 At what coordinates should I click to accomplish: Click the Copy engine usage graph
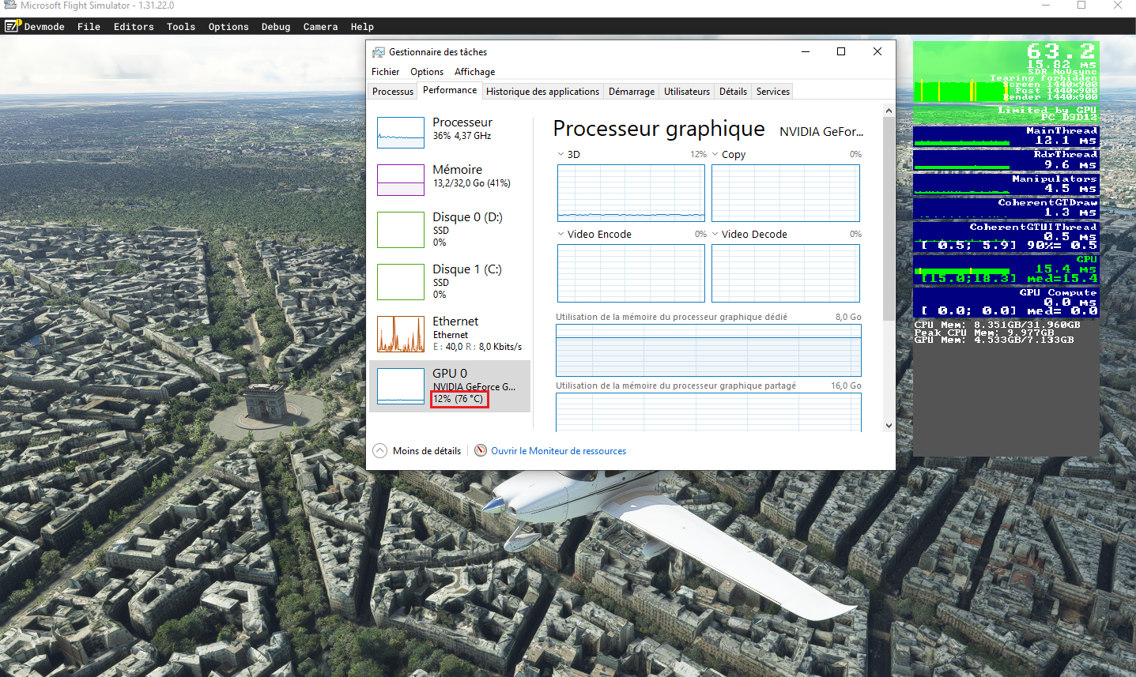[786, 193]
